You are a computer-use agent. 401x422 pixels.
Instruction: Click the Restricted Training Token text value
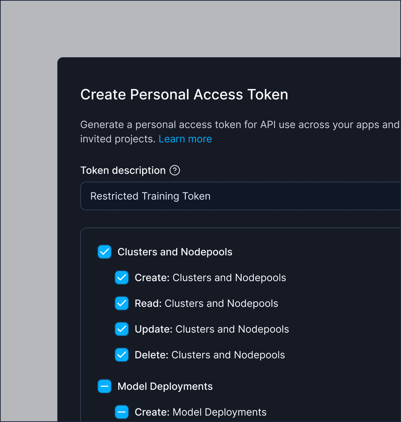pos(150,196)
